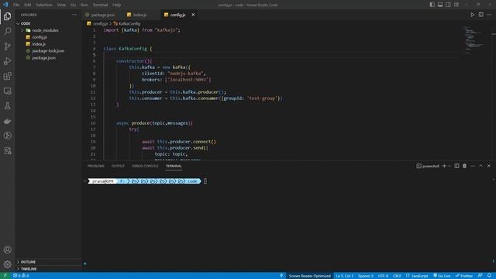Expand the Outline section

[48, 262]
